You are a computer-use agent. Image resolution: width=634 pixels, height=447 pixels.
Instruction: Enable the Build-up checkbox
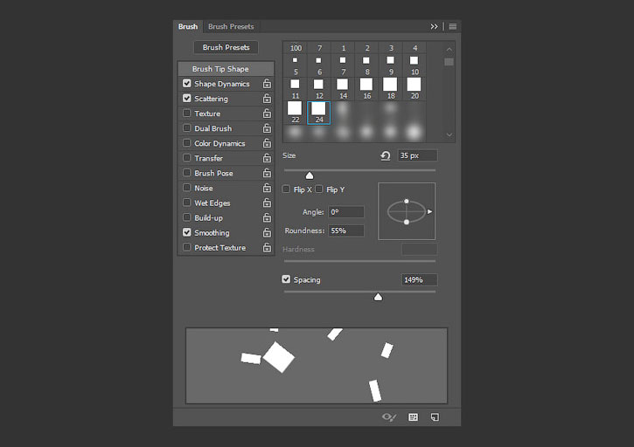tap(187, 217)
